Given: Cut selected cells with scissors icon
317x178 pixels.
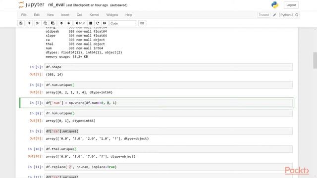Looking at the screenshot, I should [38, 23].
